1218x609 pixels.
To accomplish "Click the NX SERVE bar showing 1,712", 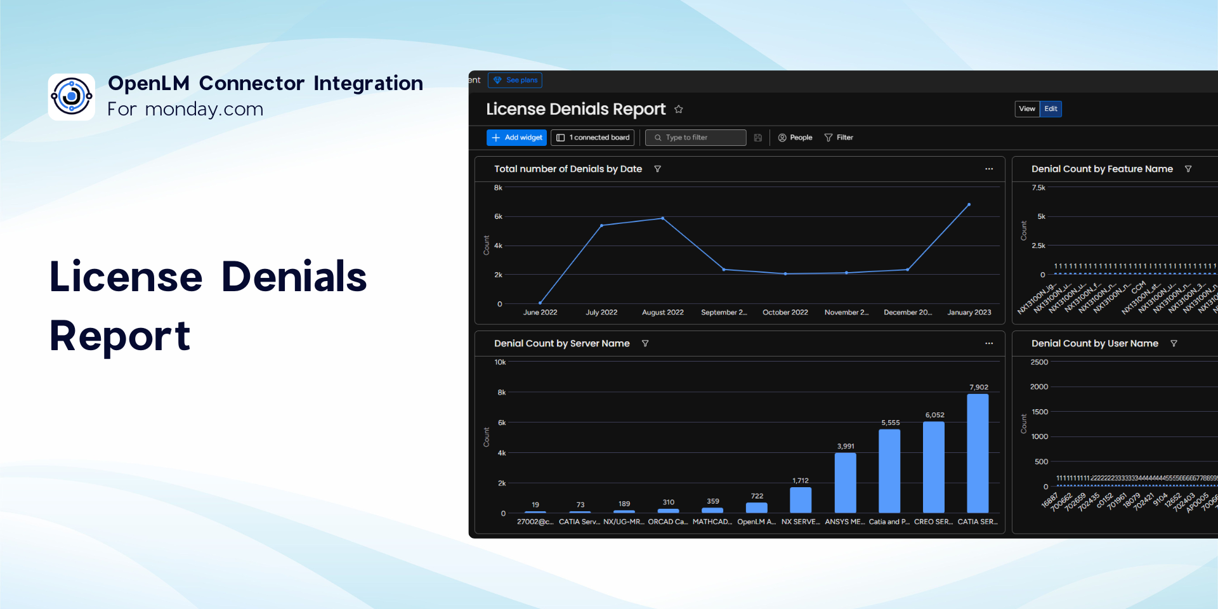I will (801, 500).
